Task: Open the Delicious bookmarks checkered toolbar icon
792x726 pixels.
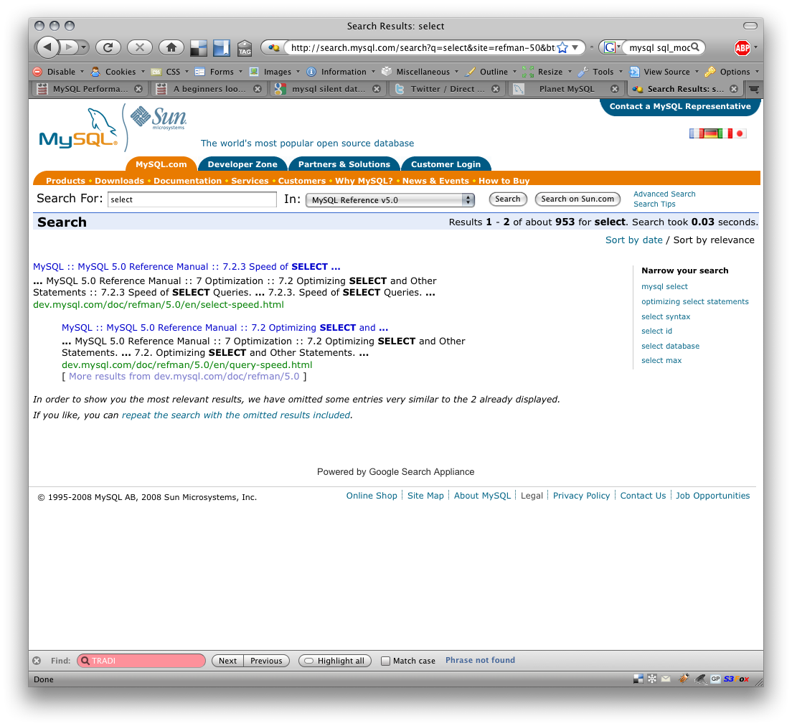Action: click(x=199, y=48)
